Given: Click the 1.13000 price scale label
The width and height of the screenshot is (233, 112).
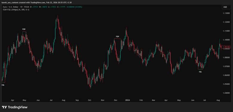Looking at the screenshot, I should point(226,13).
